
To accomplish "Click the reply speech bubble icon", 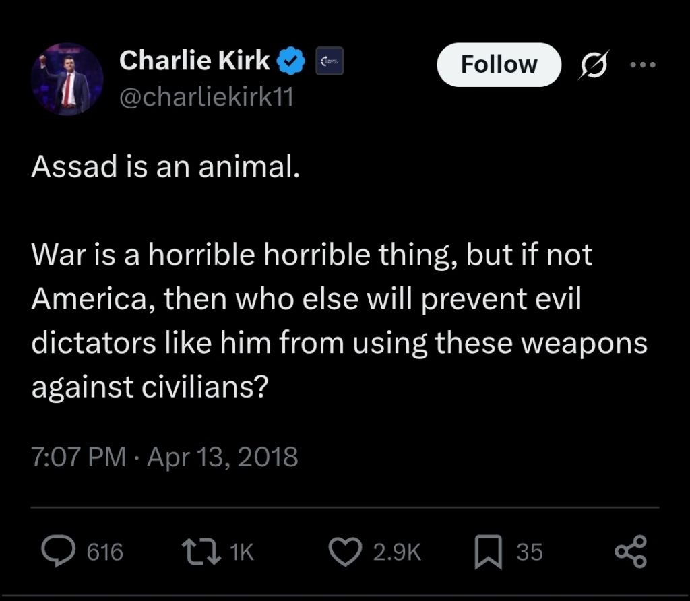I will pyautogui.click(x=58, y=551).
